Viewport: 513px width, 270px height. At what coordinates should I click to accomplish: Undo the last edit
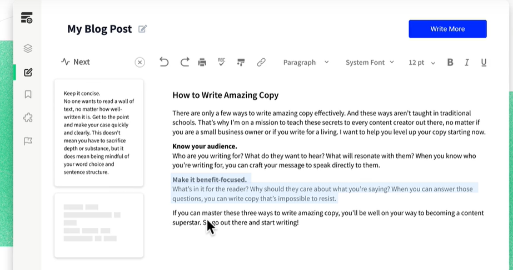point(164,62)
